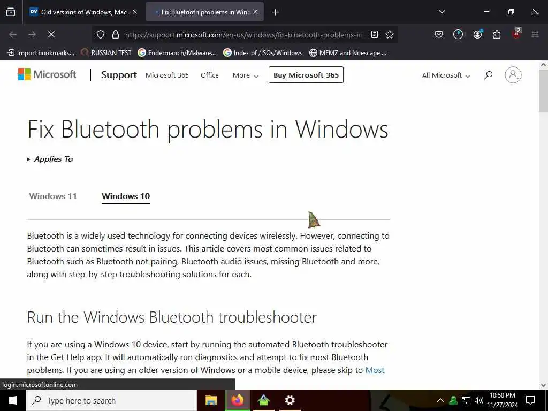Bookmark this page with star icon
The image size is (548, 411).
pyautogui.click(x=390, y=34)
